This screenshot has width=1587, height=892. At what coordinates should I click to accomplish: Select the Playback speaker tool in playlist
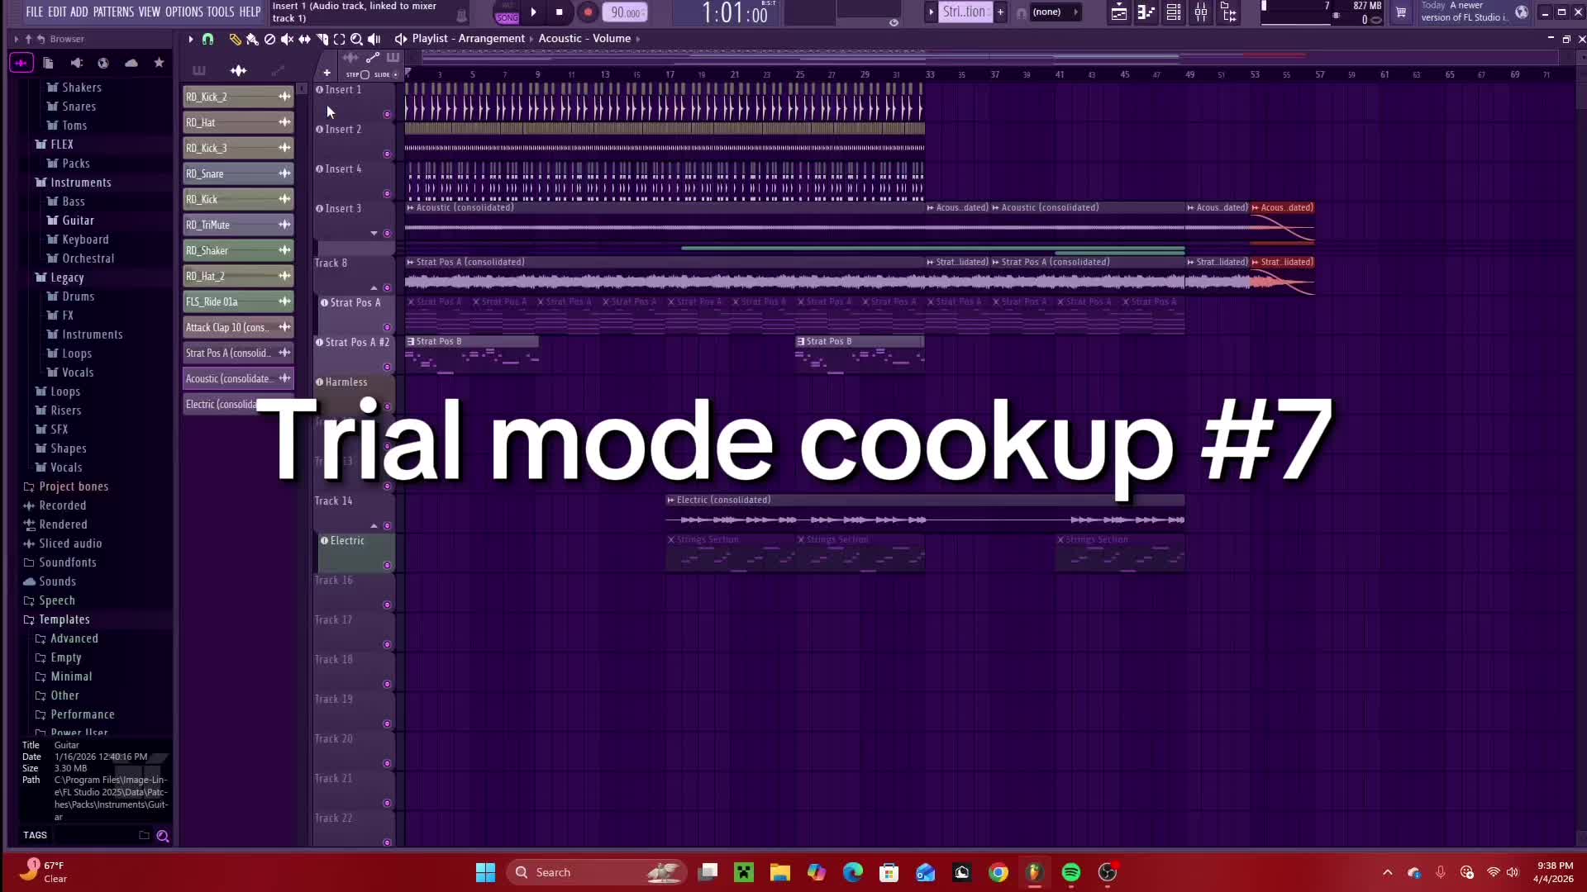[374, 39]
